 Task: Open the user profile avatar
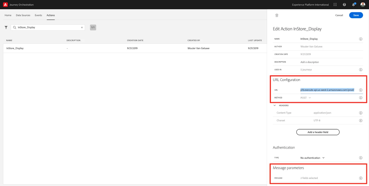pyautogui.click(x=363, y=4)
